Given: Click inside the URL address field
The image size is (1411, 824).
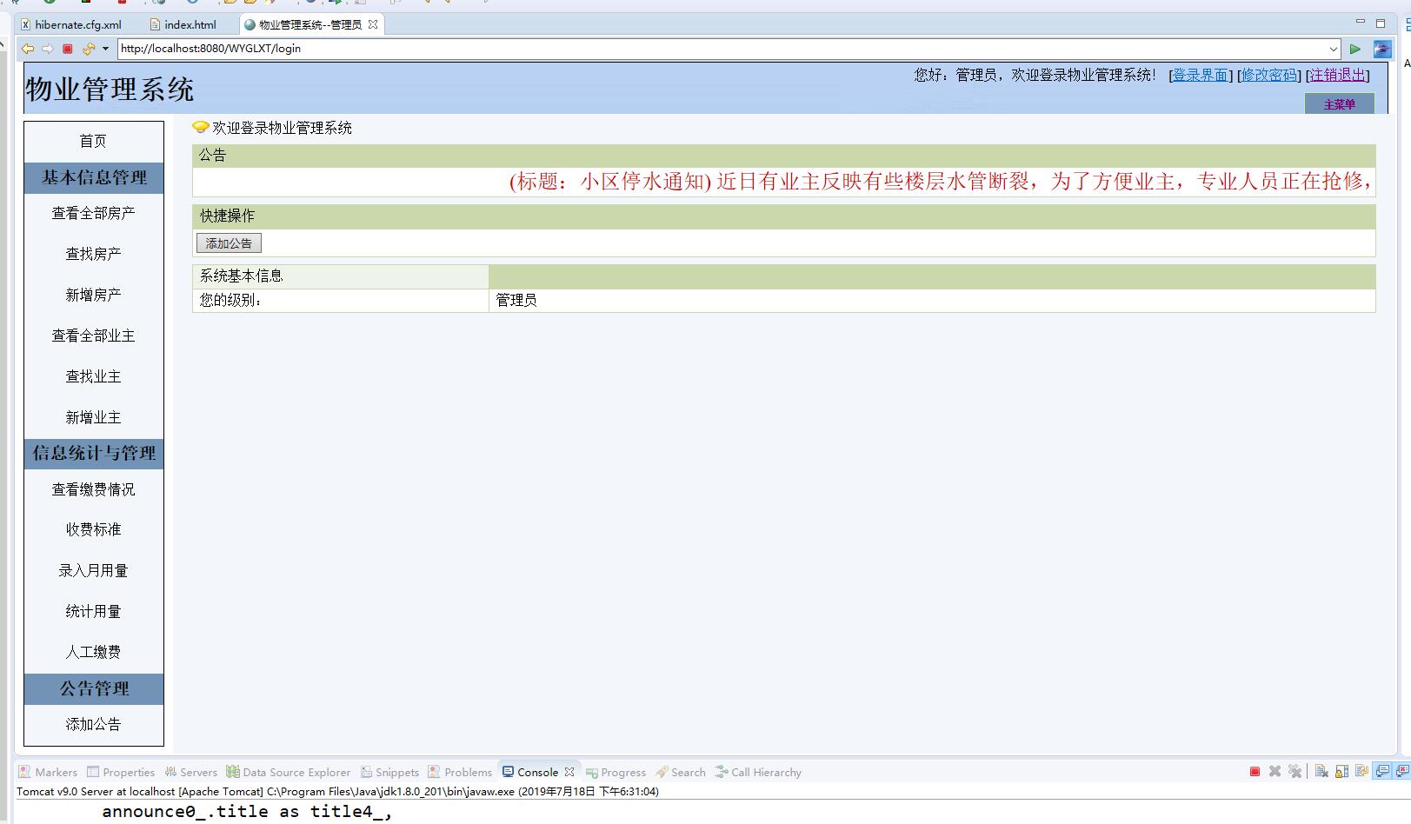Looking at the screenshot, I should [609, 49].
